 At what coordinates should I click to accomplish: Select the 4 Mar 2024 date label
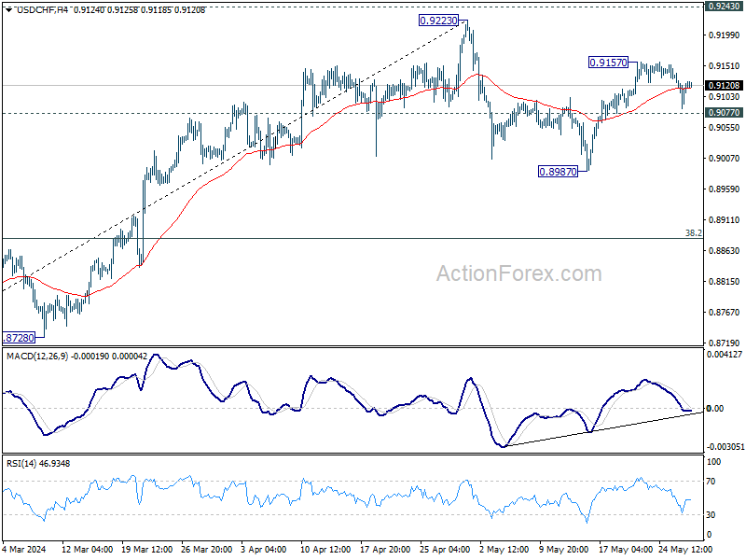24,550
